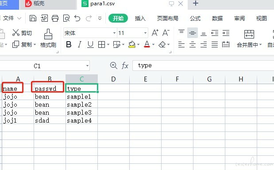Switch to the 公式 ribbon tab
Viewport: 274px width, 170px height.
coord(195,18)
